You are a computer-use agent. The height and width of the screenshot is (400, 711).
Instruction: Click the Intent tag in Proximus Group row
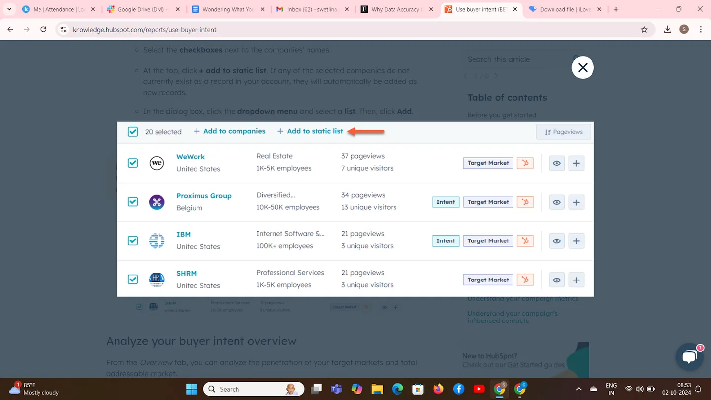pos(446,202)
